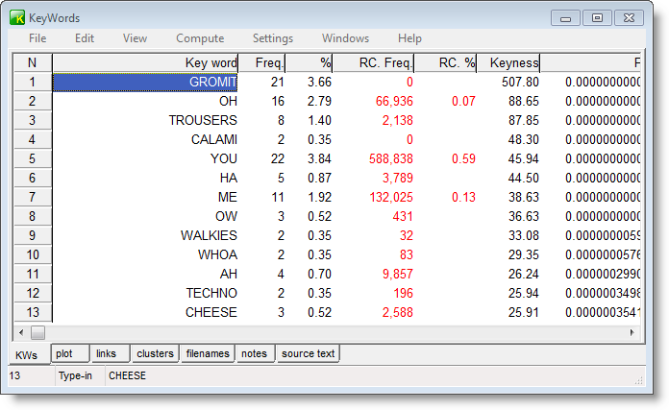This screenshot has height=410, width=669.
Task: Click the Key word column header
Action: 144,63
